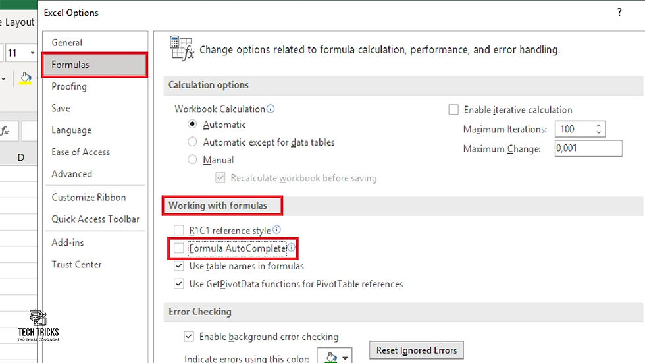
Task: Select Automatic except for data tables
Action: (192, 142)
